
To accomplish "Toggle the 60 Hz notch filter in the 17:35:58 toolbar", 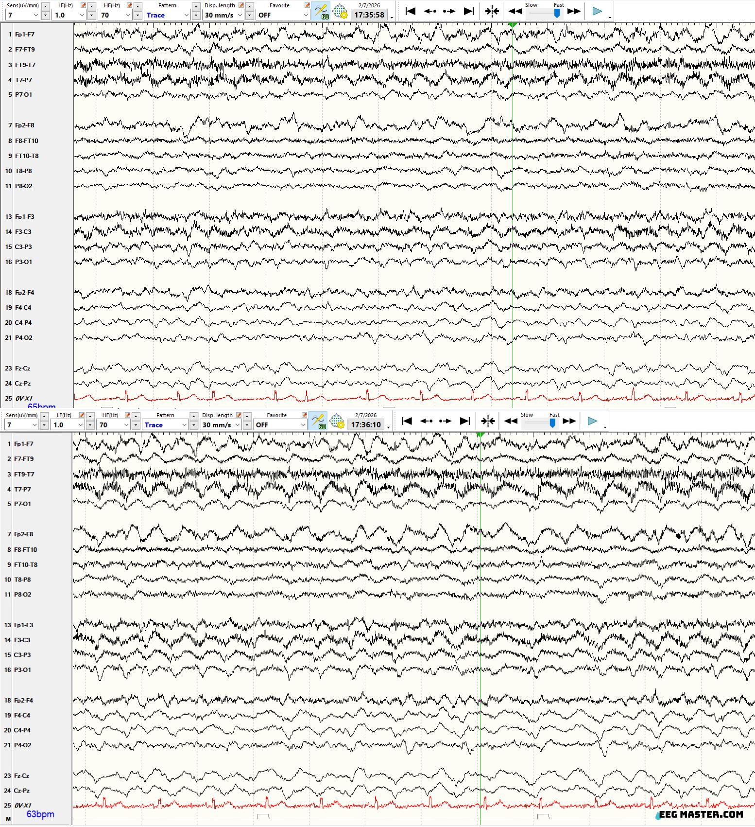I will [x=321, y=11].
